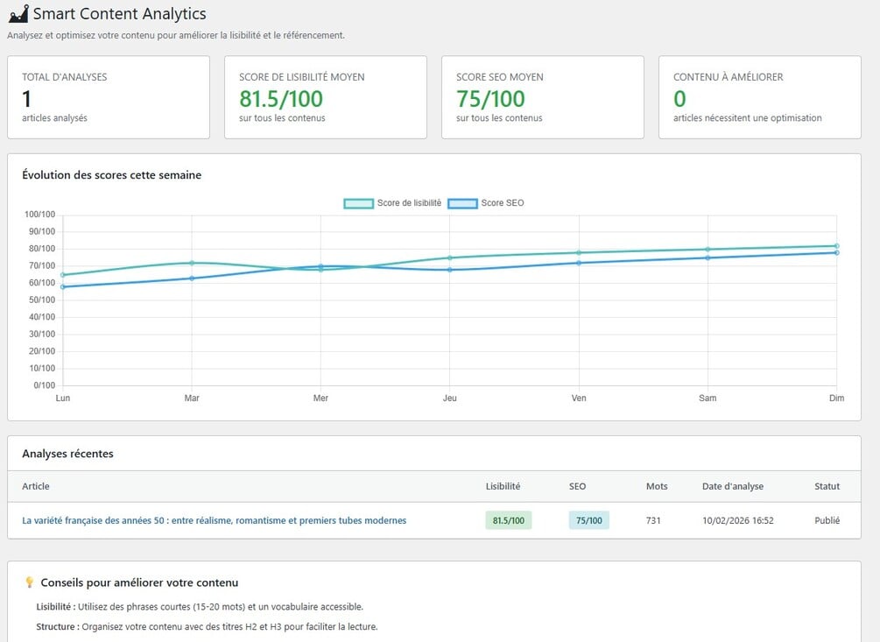Select the Score de lisibilité moyen card
880x642 pixels.
[326, 97]
